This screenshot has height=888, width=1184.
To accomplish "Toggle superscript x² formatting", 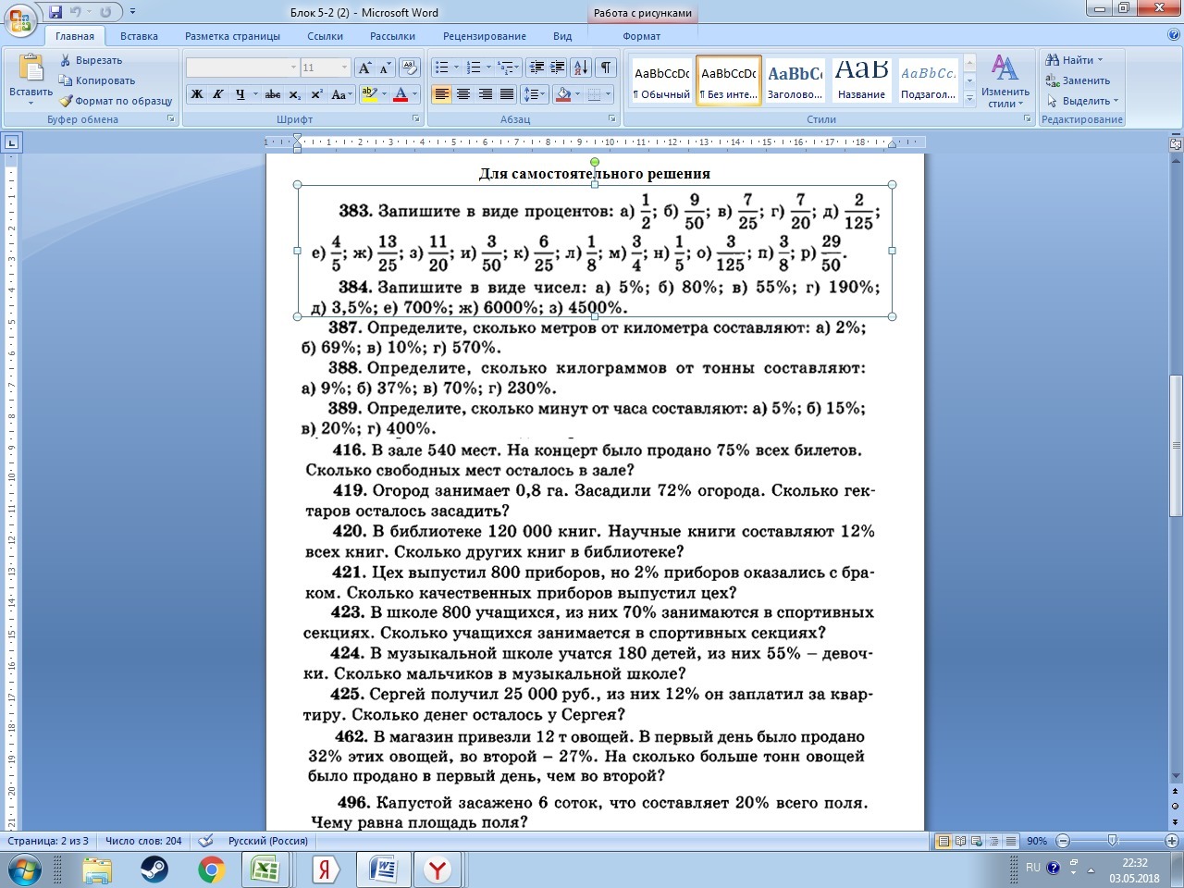I will [316, 94].
